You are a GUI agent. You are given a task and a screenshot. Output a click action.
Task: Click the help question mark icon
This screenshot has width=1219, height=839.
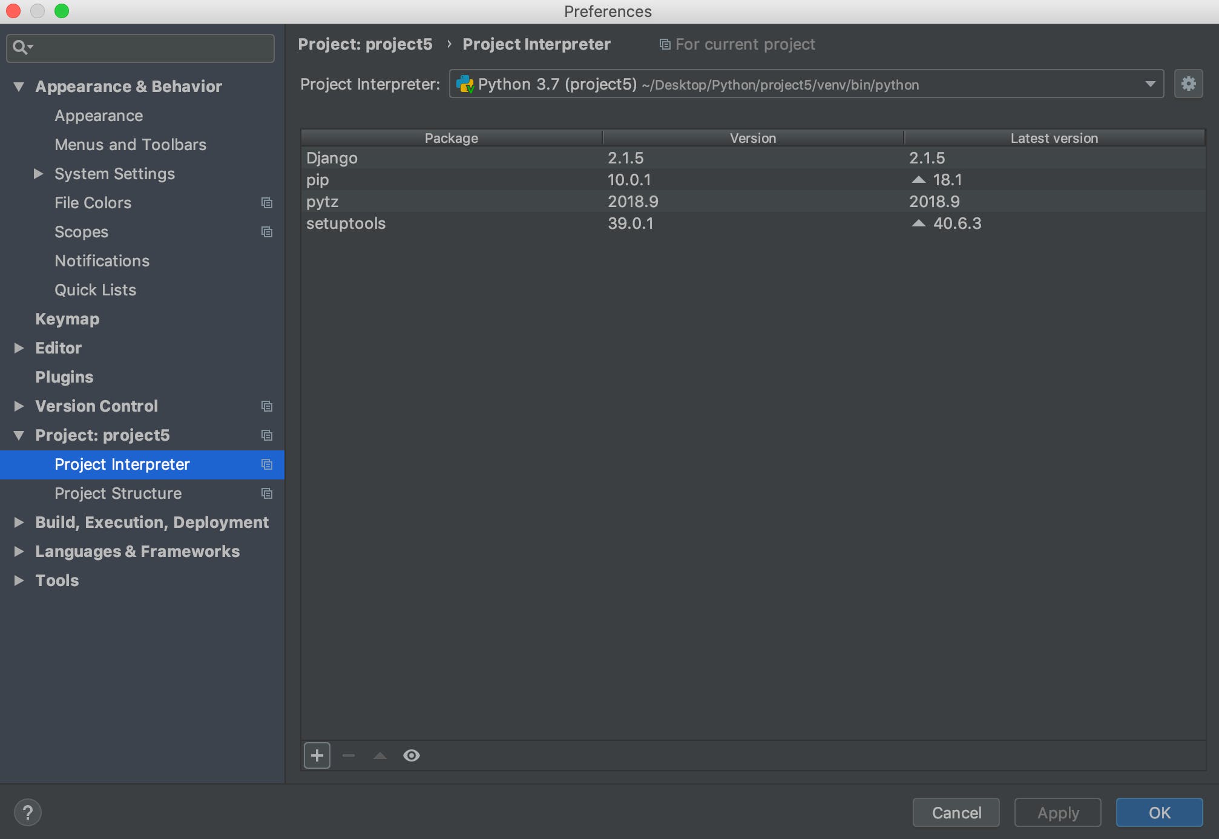pos(28,812)
